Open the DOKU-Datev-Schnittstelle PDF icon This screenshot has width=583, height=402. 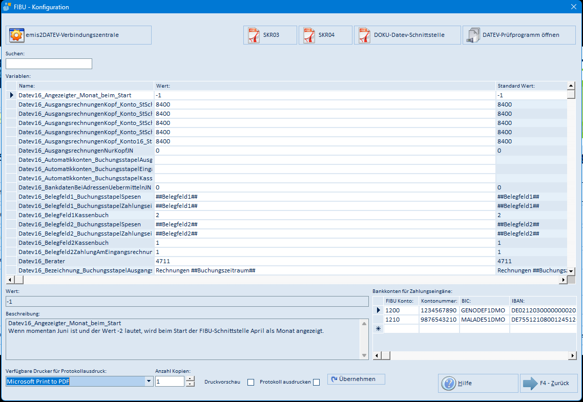click(x=364, y=35)
